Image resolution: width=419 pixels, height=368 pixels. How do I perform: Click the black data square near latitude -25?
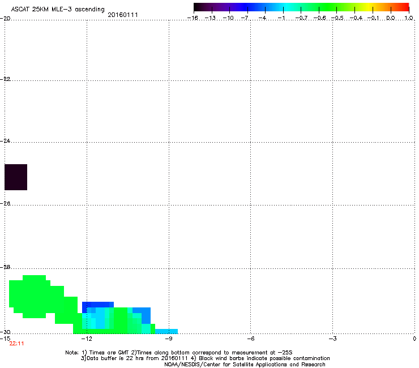click(x=16, y=177)
